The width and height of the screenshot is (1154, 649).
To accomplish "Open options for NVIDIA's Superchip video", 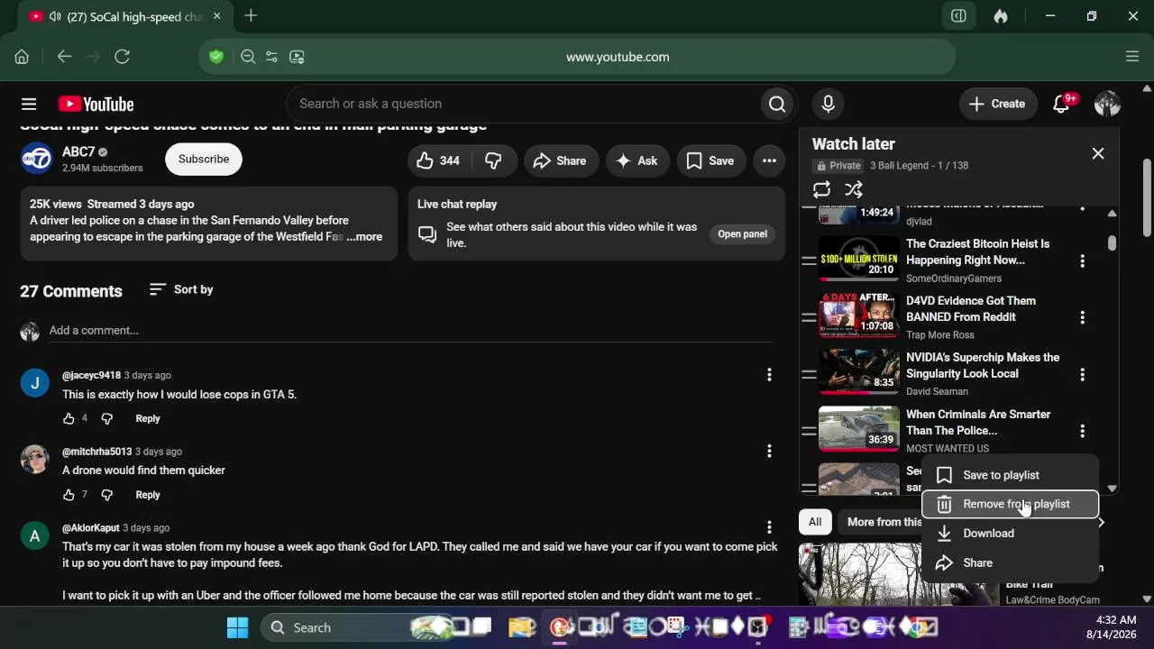I will (x=1082, y=374).
